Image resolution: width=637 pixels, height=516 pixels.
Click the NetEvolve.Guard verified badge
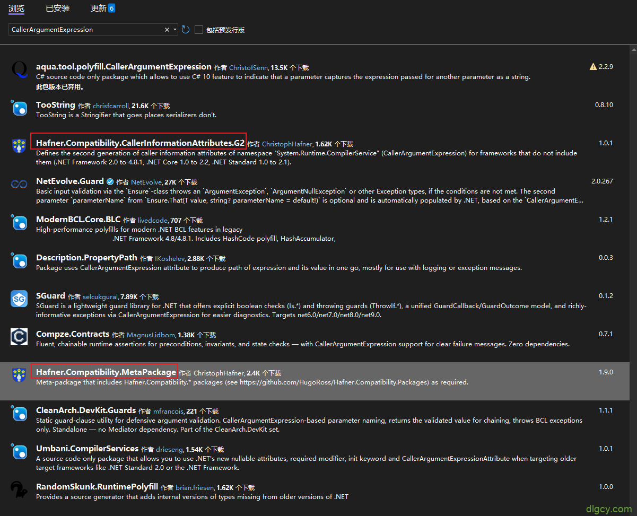110,181
